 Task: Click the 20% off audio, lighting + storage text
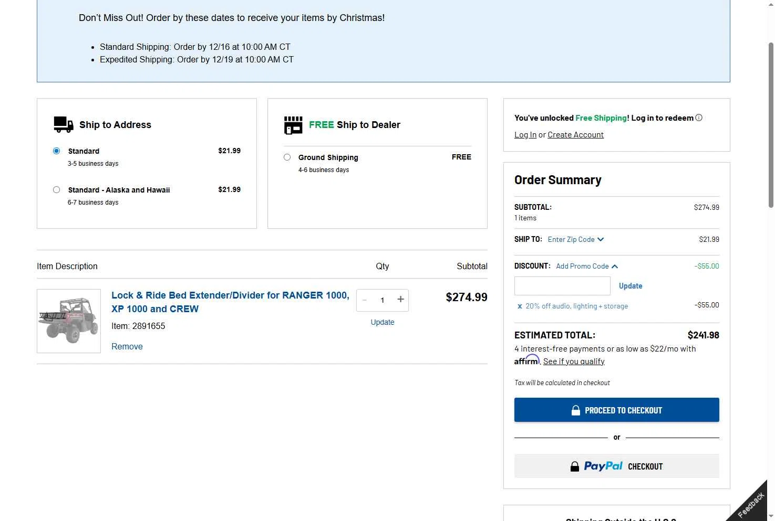(x=576, y=306)
